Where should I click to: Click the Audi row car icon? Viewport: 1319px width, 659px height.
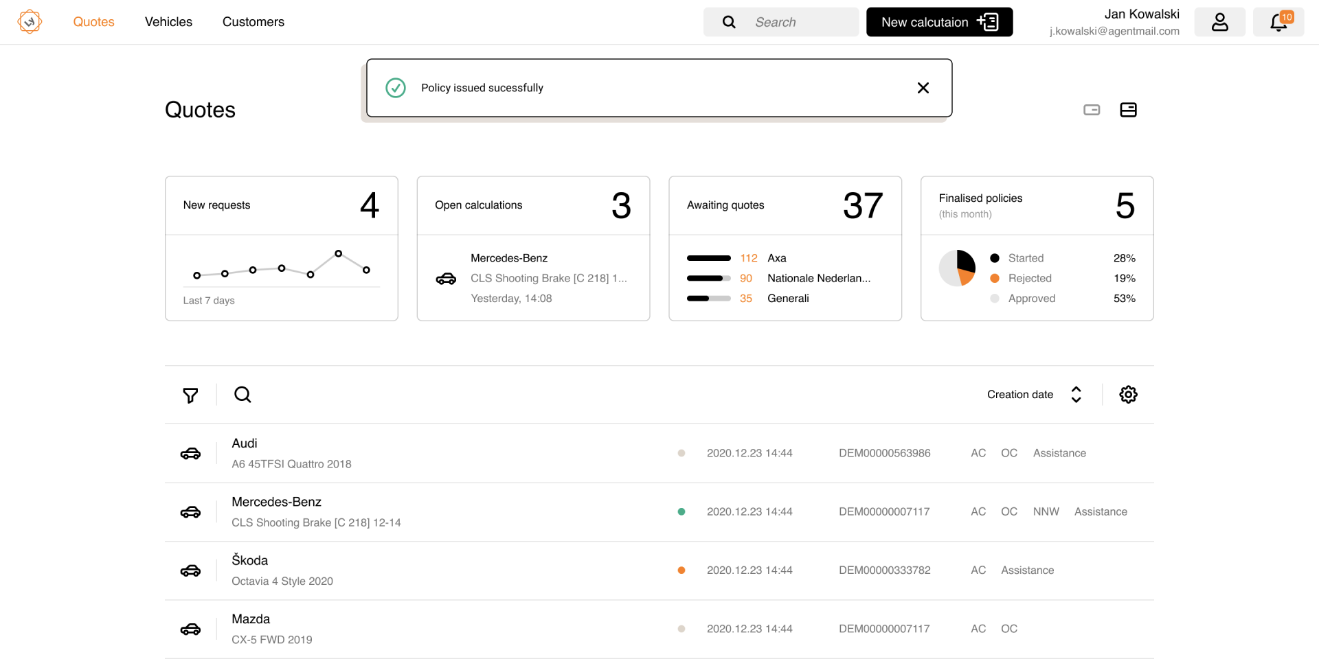190,454
